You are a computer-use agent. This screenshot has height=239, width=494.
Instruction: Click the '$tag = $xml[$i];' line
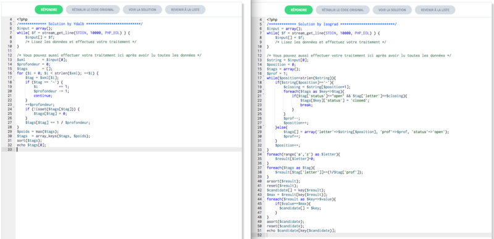[42, 78]
